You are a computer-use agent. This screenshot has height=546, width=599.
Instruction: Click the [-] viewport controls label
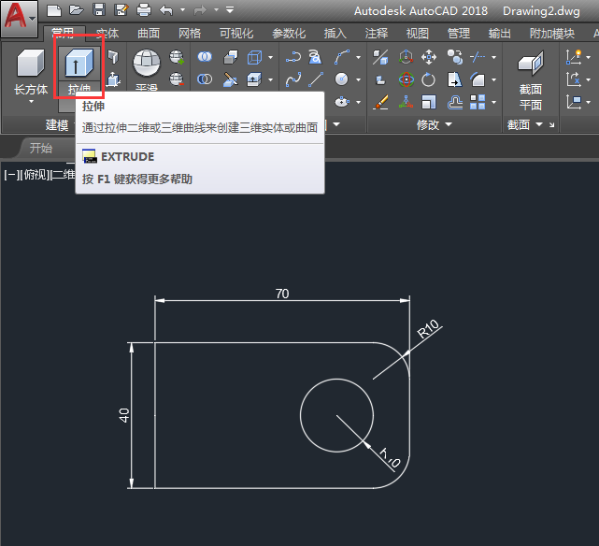coord(9,174)
